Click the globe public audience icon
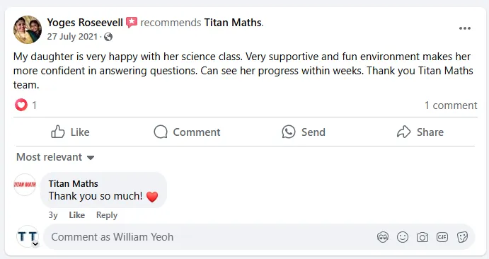Screen dimensions: 489x259 point(108,37)
